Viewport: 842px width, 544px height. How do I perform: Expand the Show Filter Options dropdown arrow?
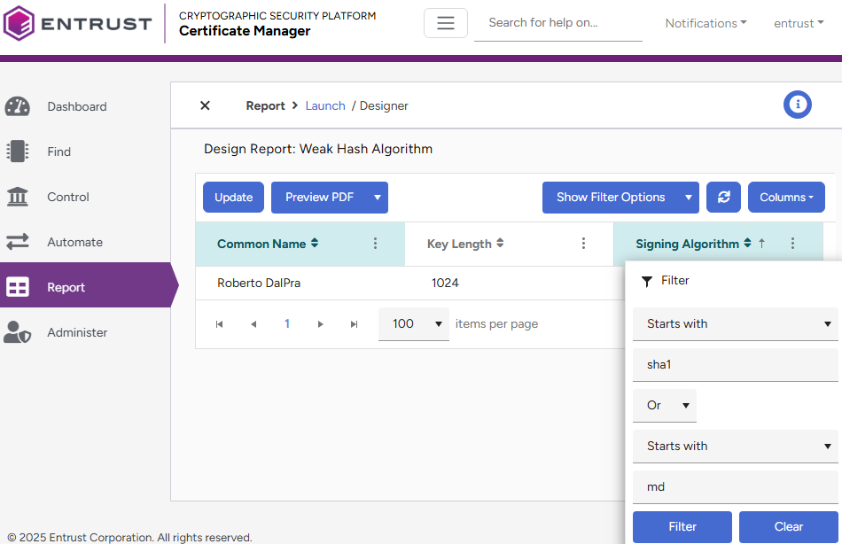[688, 198]
